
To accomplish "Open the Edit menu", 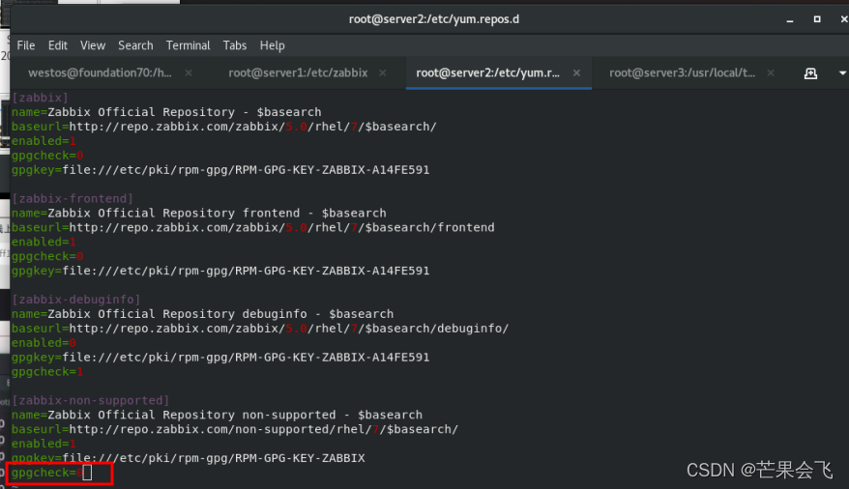I will click(57, 45).
